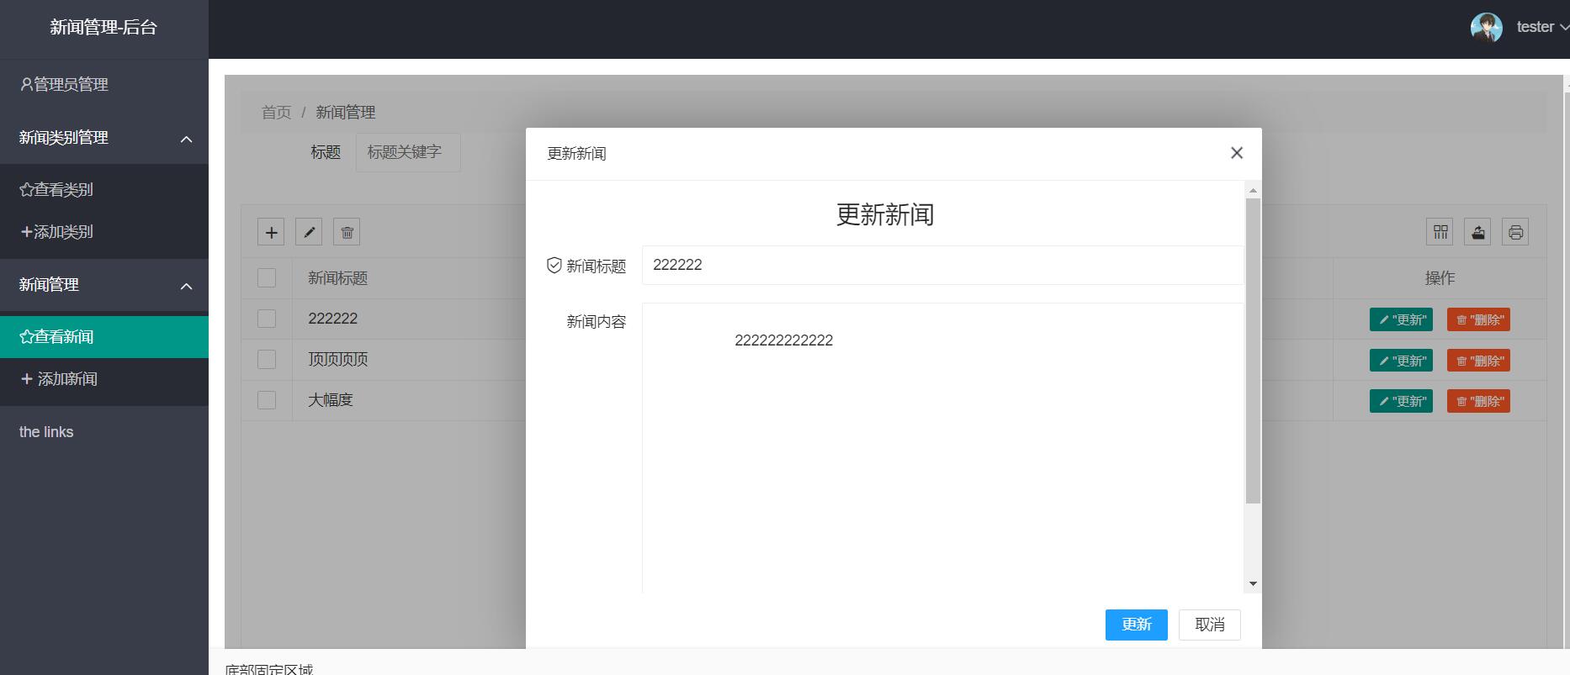
Task: Open 查看类别 in the sidebar
Action: (104, 190)
